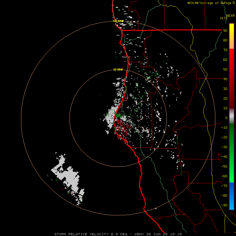
Task: Click the positive 50 scale label
Action: pyautogui.click(x=225, y=69)
